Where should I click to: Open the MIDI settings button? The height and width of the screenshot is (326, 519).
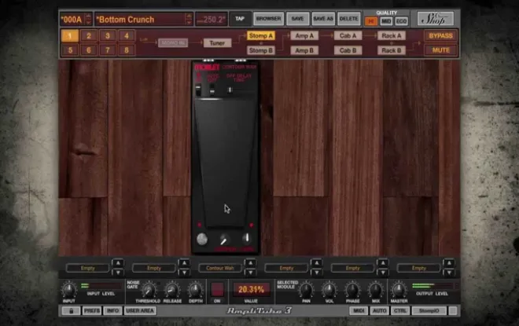(x=359, y=311)
